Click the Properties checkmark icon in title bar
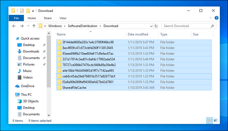The height and width of the screenshot is (131, 228). point(22,11)
